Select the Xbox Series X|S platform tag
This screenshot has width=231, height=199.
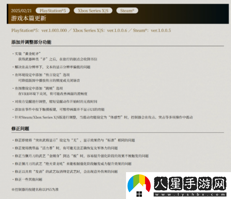[x=93, y=10]
